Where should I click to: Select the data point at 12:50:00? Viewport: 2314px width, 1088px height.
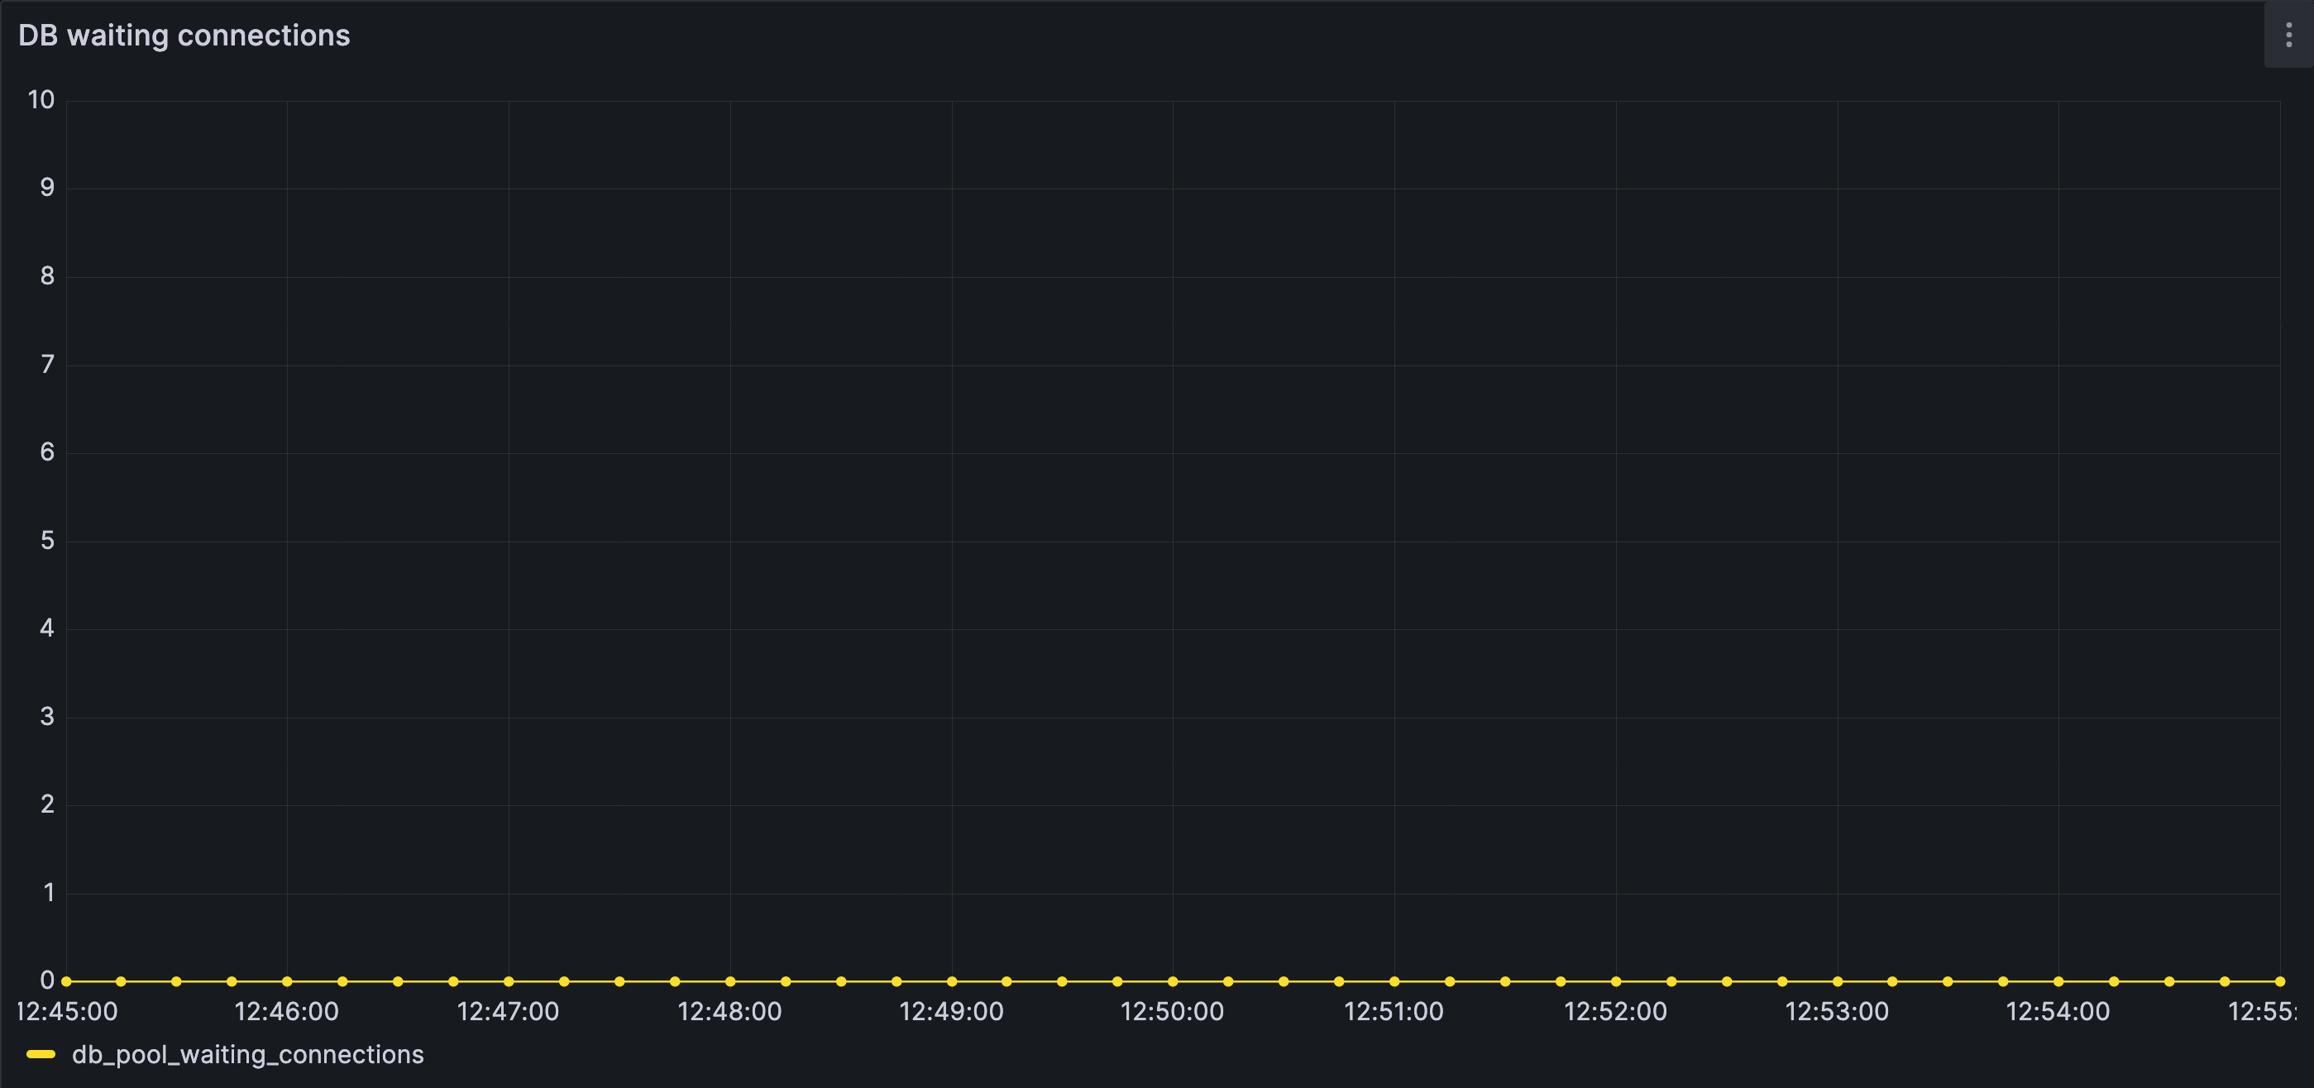(1172, 981)
